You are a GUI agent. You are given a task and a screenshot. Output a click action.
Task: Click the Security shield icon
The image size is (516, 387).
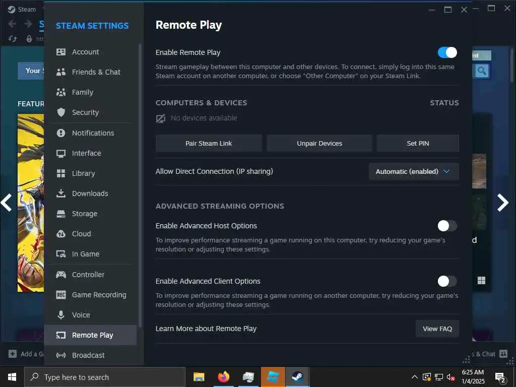tap(61, 112)
